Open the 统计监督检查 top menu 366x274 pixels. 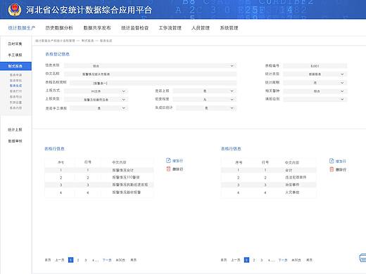pyautogui.click(x=135, y=28)
